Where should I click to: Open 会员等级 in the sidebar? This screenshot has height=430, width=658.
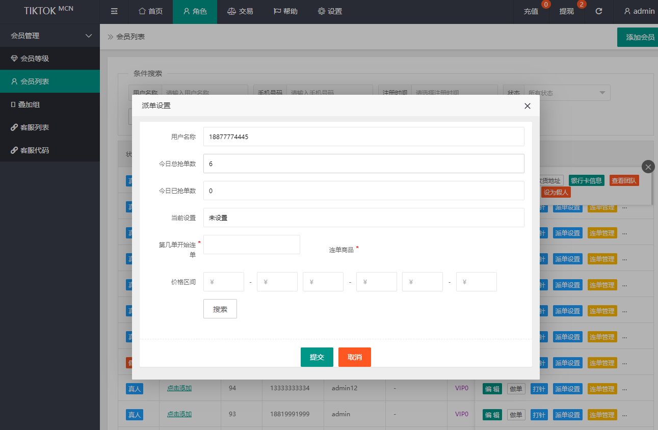[35, 59]
